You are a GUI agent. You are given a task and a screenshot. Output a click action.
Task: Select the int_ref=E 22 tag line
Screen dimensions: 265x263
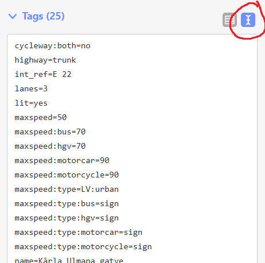pyautogui.click(x=43, y=75)
